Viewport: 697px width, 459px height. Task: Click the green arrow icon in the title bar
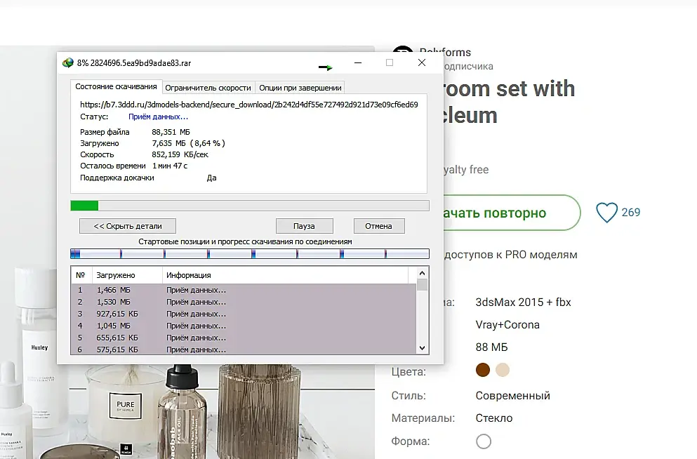326,67
